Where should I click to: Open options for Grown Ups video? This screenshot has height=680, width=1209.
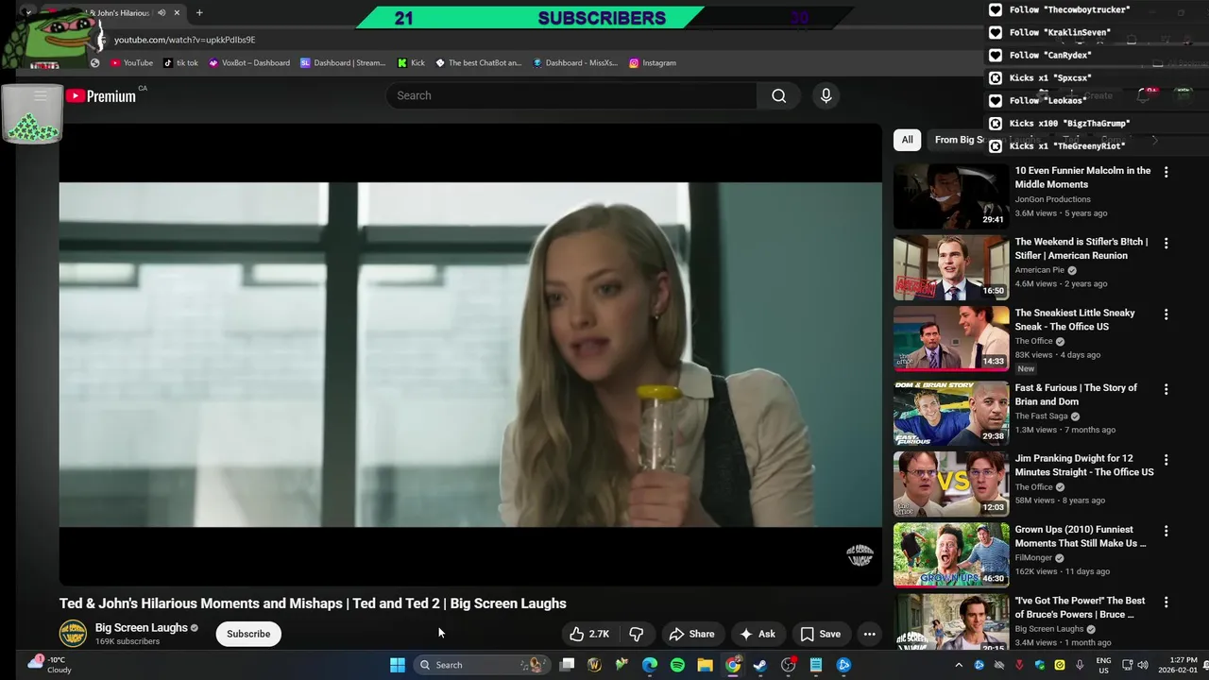pyautogui.click(x=1166, y=531)
